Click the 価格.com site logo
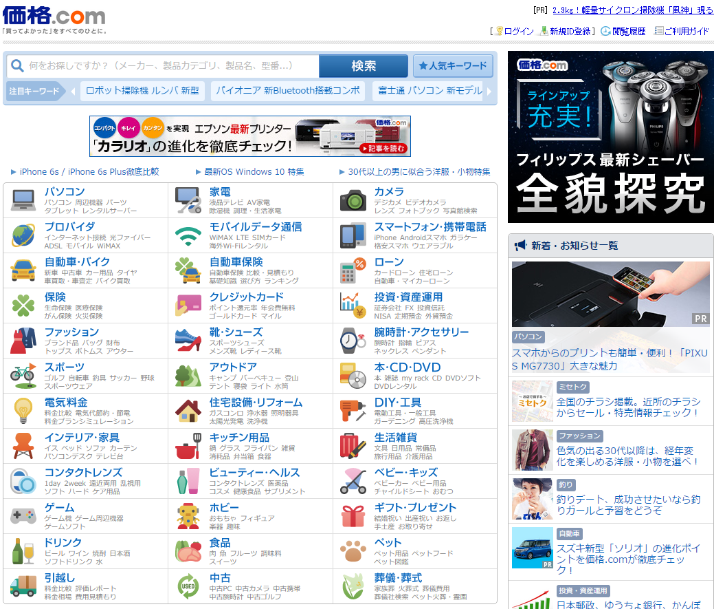This screenshot has width=714, height=609. point(54,16)
